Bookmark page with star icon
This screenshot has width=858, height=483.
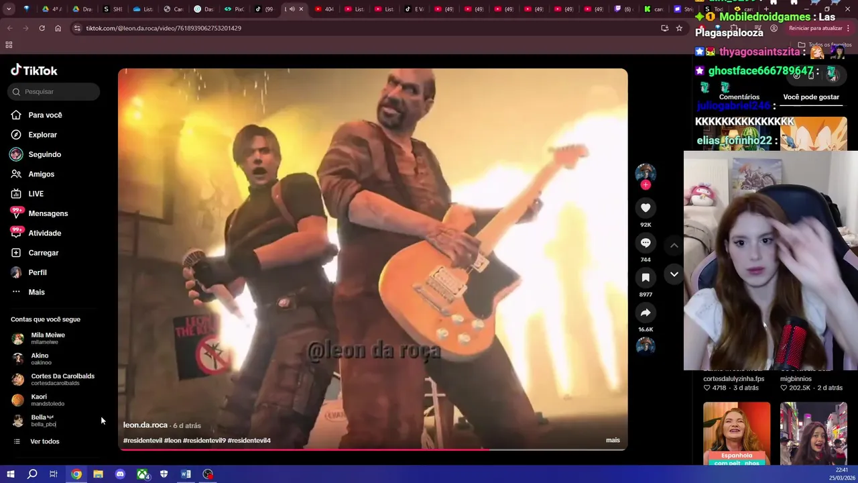679,28
